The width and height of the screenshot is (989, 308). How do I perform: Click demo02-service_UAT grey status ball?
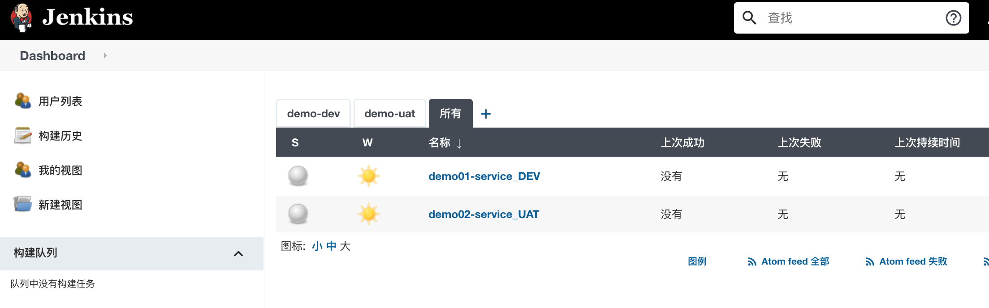tap(298, 214)
